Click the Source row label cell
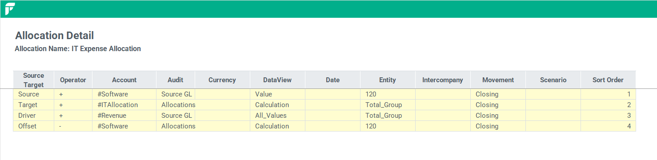The height and width of the screenshot is (160, 657). 33,94
